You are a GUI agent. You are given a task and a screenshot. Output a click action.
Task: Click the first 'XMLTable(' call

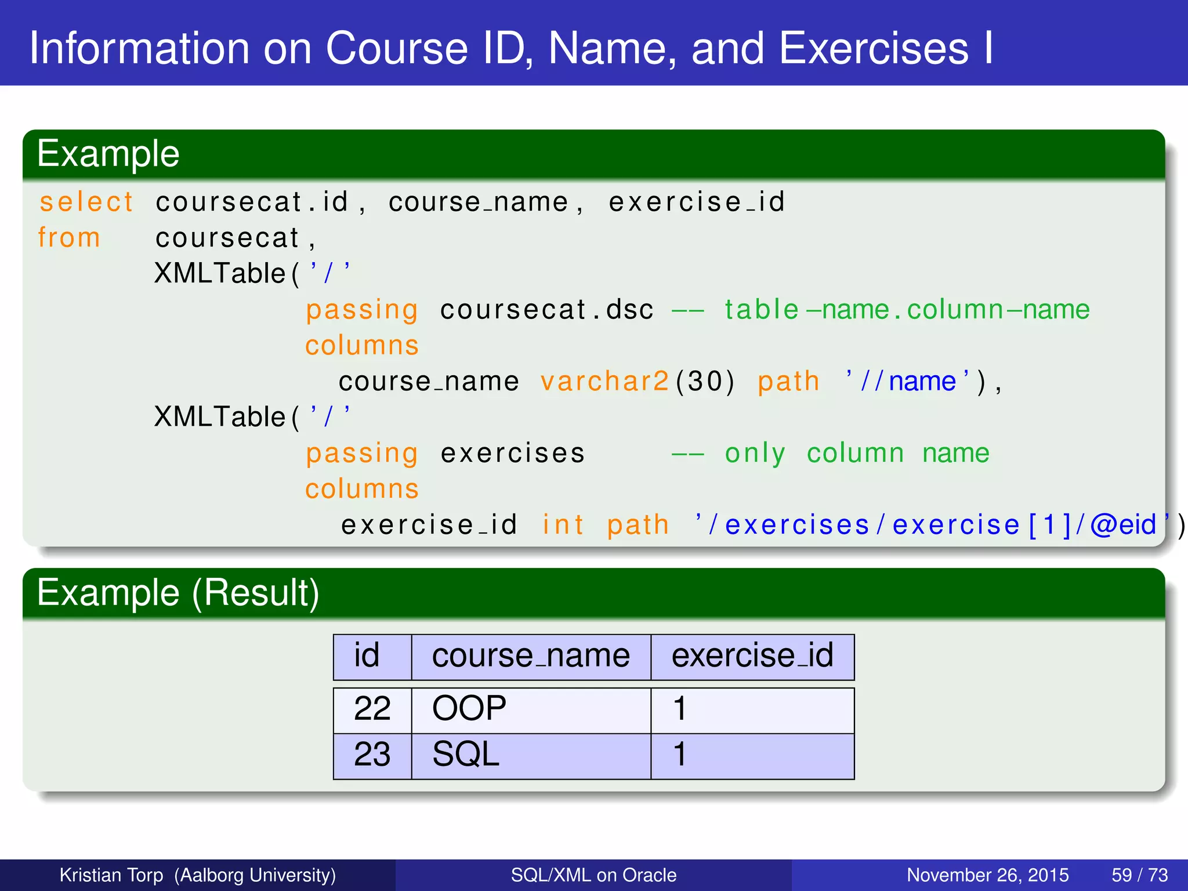pos(227,273)
